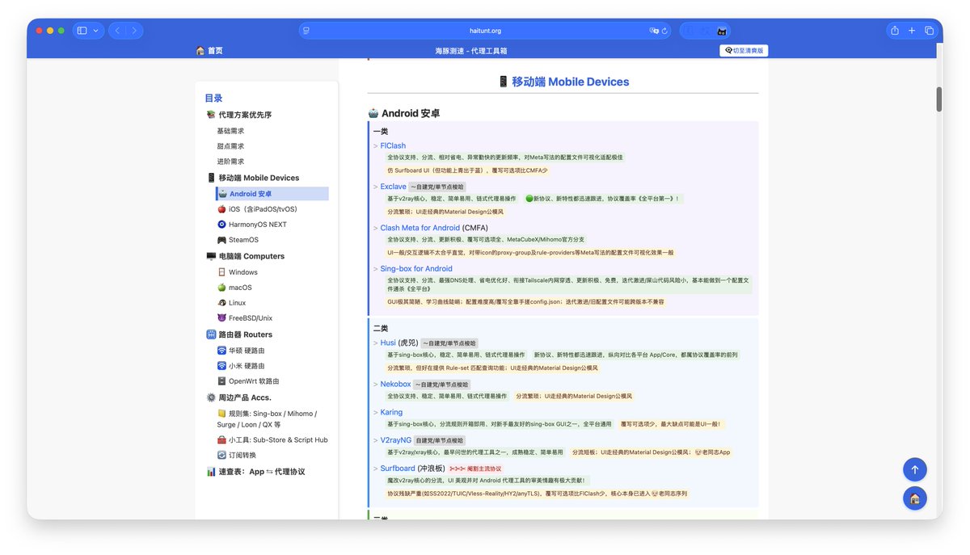The image size is (970, 555).
Task: Click the refresh icon beside 订阅转换
Action: tap(221, 456)
